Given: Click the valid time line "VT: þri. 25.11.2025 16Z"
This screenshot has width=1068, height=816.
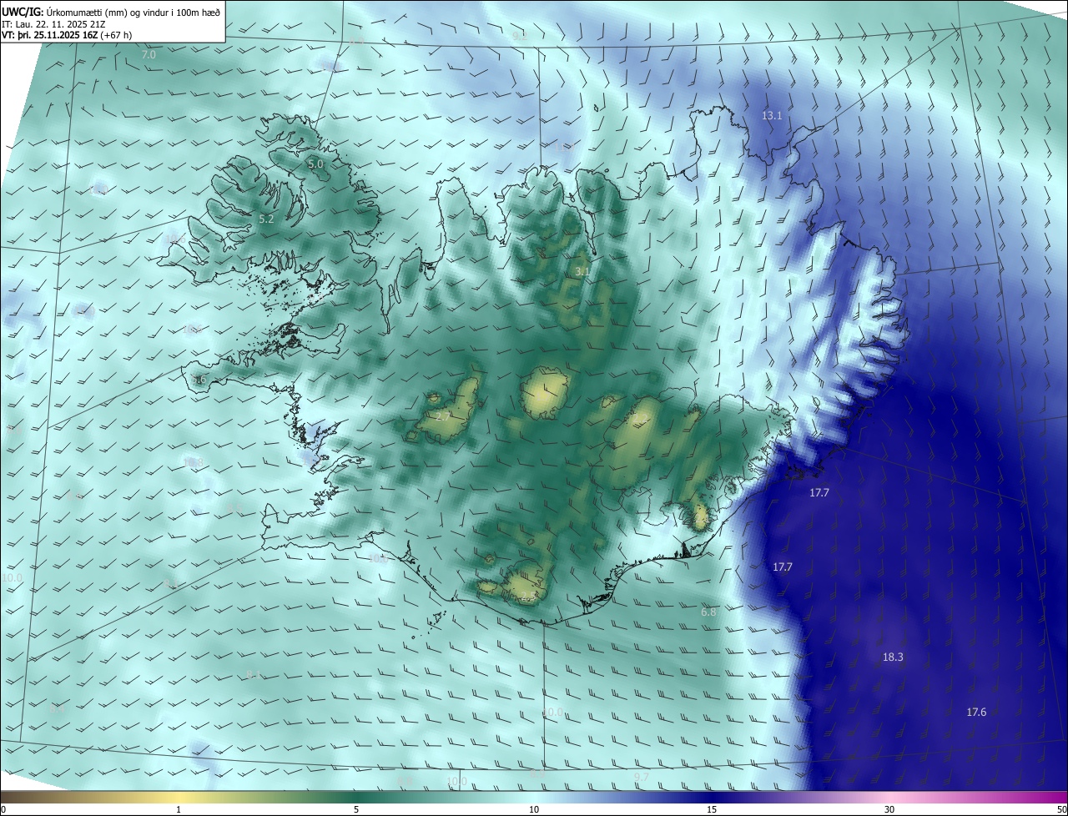Looking at the screenshot, I should [x=49, y=35].
